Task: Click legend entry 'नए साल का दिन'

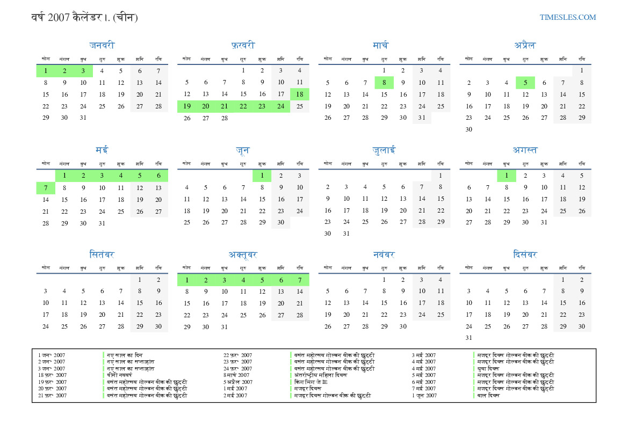Action: coord(125,355)
